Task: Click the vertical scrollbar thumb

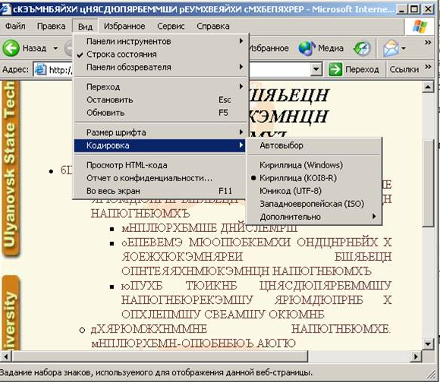Action: [428, 183]
